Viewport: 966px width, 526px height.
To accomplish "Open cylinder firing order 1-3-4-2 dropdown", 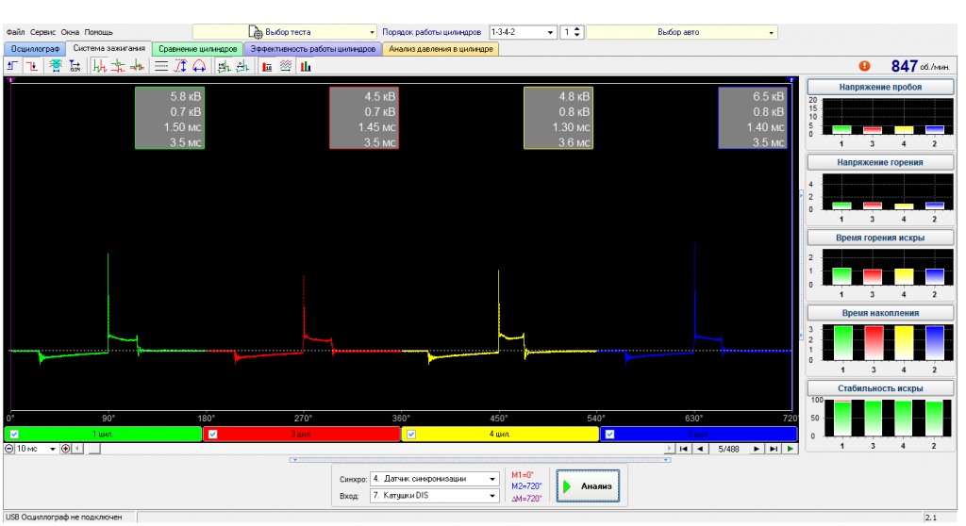I will point(523,32).
